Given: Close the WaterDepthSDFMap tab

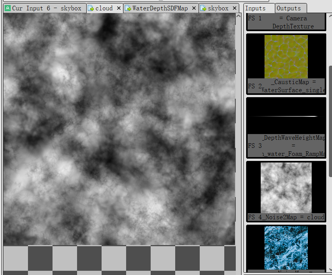Looking at the screenshot, I should pyautogui.click(x=194, y=8).
